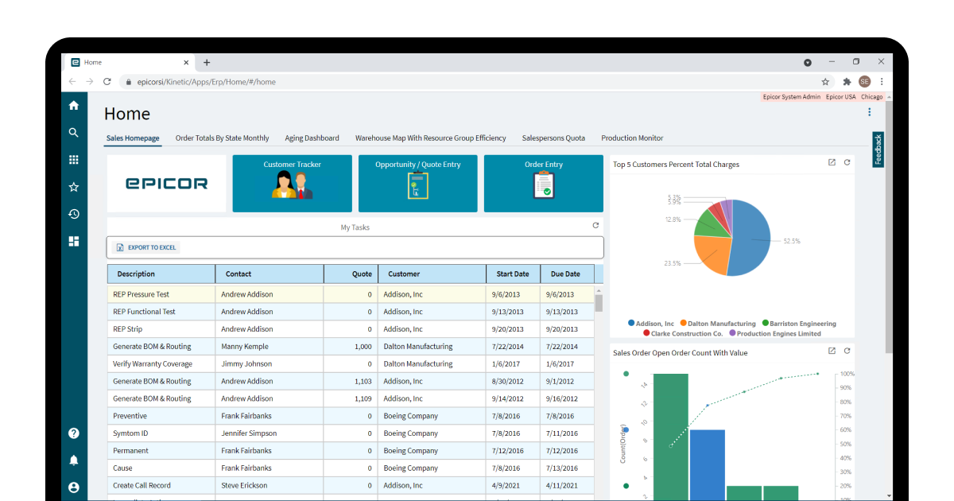The image size is (954, 501).
Task: Toggle Barriston Engineering legend entry
Action: (799, 324)
